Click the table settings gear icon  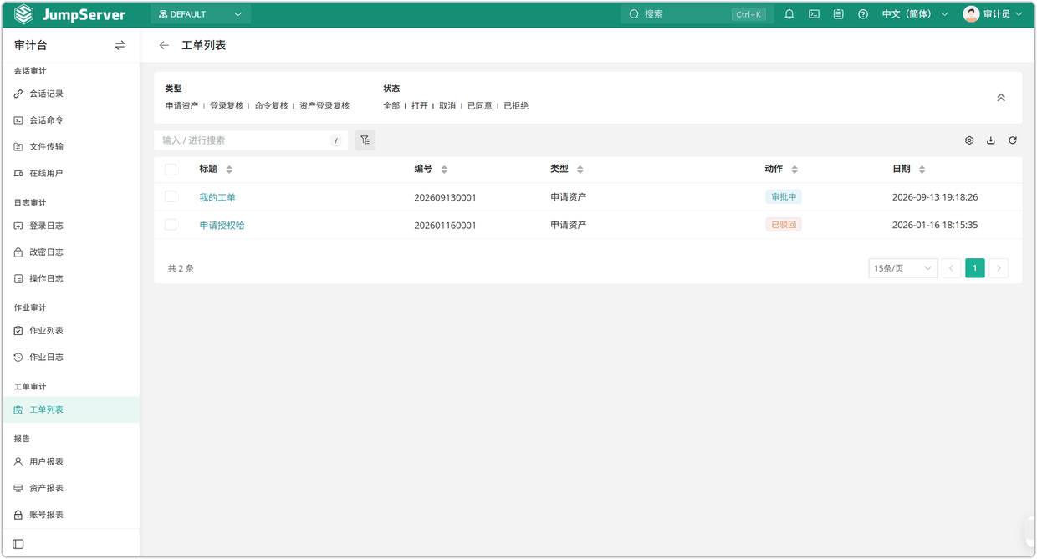[969, 140]
